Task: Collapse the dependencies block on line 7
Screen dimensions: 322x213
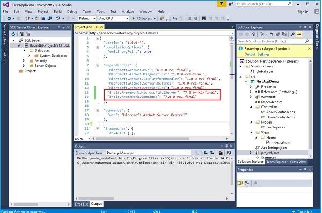Action: coord(98,65)
